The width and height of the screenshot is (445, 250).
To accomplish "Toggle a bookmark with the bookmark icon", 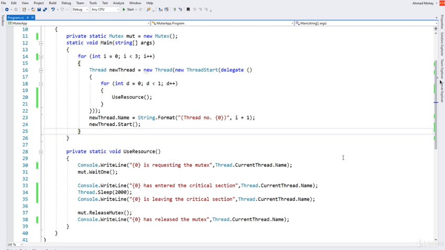I will tap(188, 9).
